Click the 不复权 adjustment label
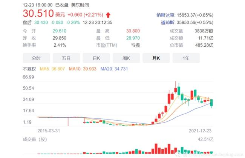The width and height of the screenshot is (245, 158). [x=29, y=69]
